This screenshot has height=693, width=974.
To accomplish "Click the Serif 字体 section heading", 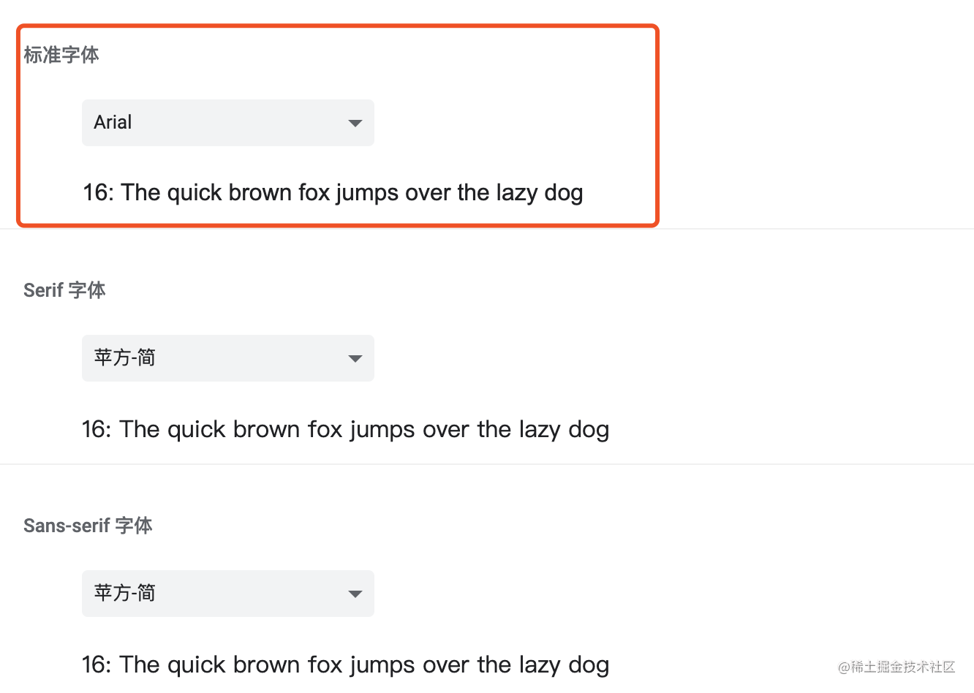I will click(64, 290).
